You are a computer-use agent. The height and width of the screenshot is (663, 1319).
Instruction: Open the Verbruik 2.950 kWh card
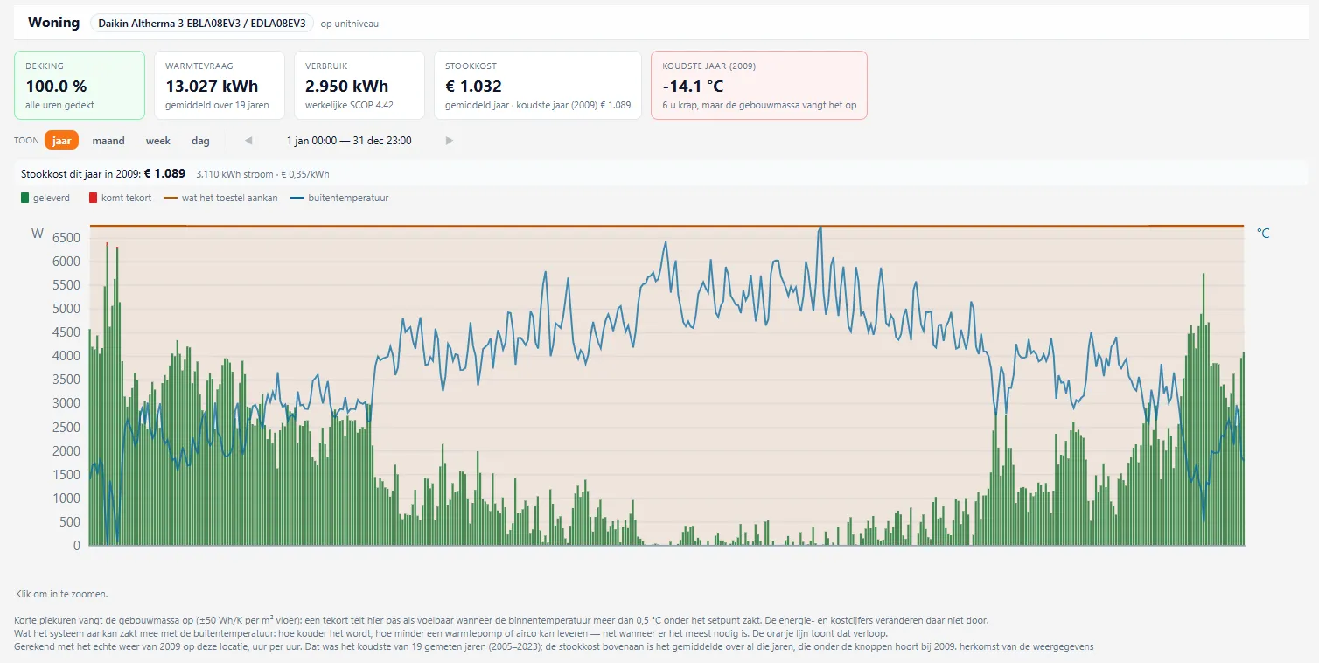(359, 85)
